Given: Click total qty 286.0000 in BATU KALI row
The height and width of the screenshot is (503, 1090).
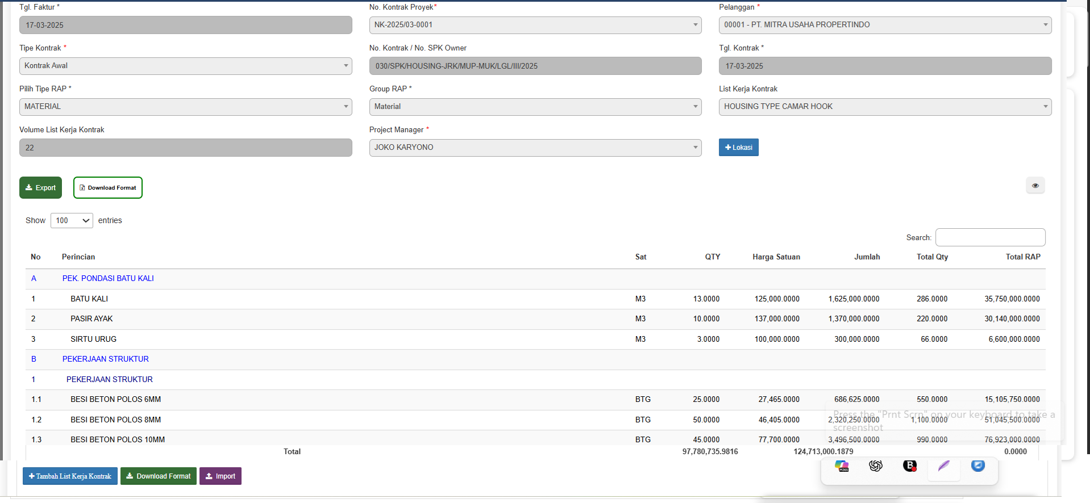Looking at the screenshot, I should (932, 299).
